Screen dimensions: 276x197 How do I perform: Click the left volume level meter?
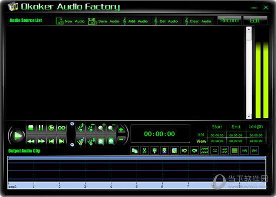coord(258,80)
